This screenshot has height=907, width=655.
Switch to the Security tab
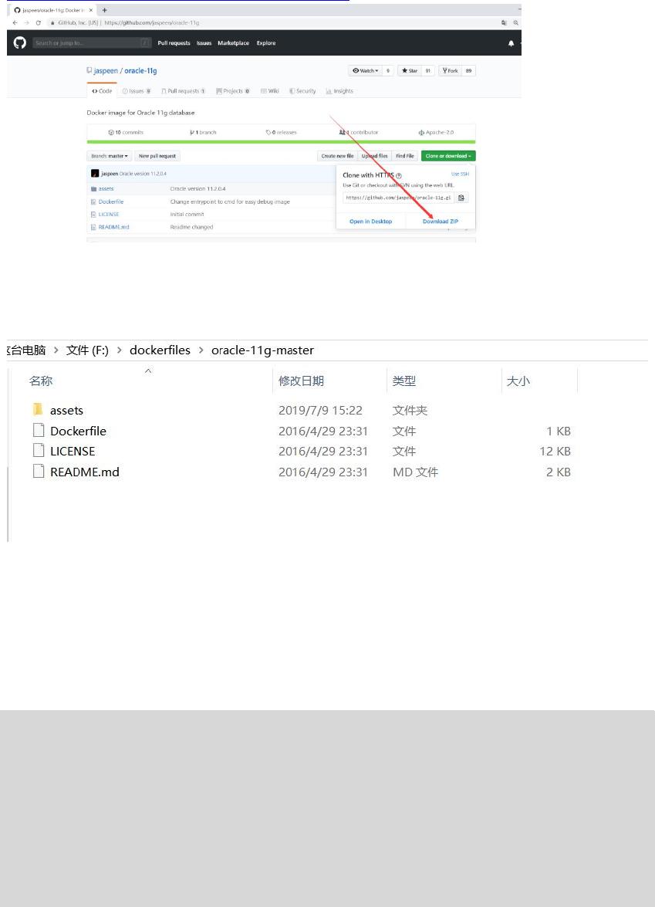303,91
